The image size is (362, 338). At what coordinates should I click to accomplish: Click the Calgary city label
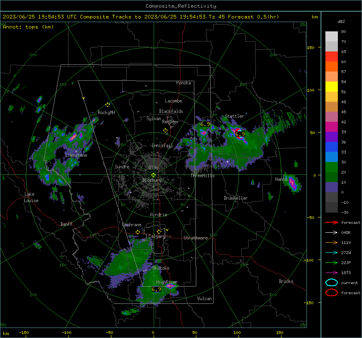tap(157, 236)
